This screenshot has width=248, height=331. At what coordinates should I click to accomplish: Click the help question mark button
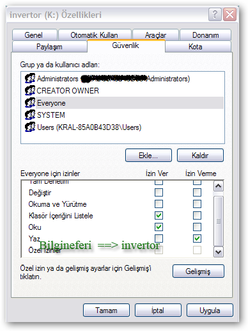215,15
